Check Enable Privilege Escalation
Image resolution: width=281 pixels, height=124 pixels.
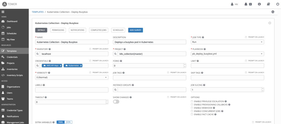pyautogui.click(x=192, y=101)
